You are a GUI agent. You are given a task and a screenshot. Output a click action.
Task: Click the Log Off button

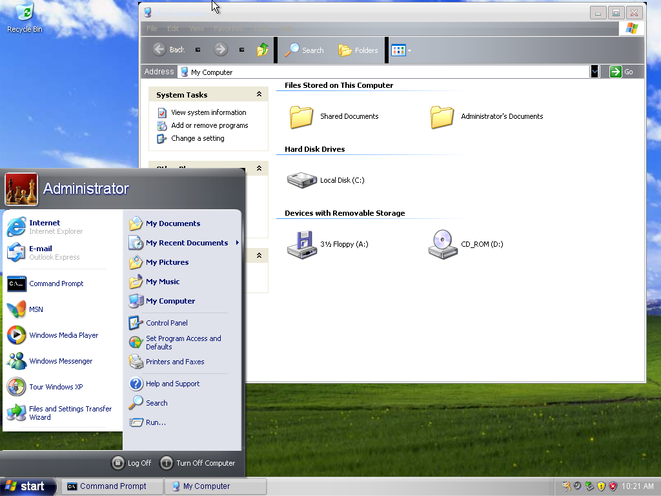pyautogui.click(x=131, y=463)
